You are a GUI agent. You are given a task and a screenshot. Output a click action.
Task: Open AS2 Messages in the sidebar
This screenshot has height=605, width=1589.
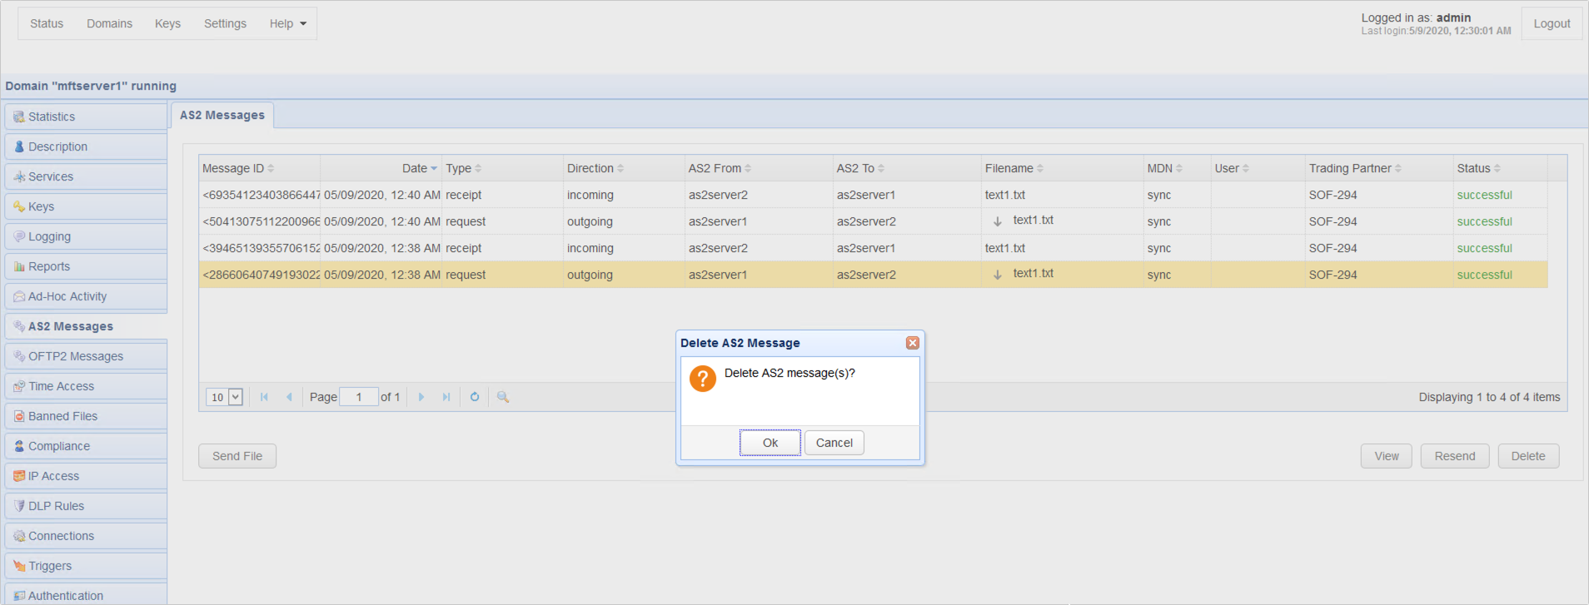(86, 326)
